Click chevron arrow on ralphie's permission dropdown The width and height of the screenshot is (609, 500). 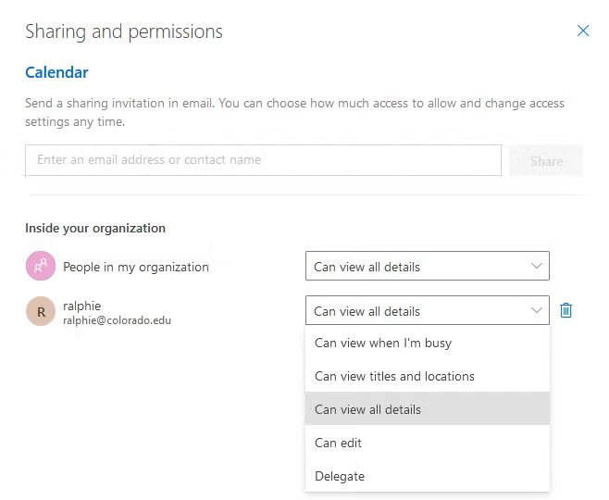click(537, 311)
